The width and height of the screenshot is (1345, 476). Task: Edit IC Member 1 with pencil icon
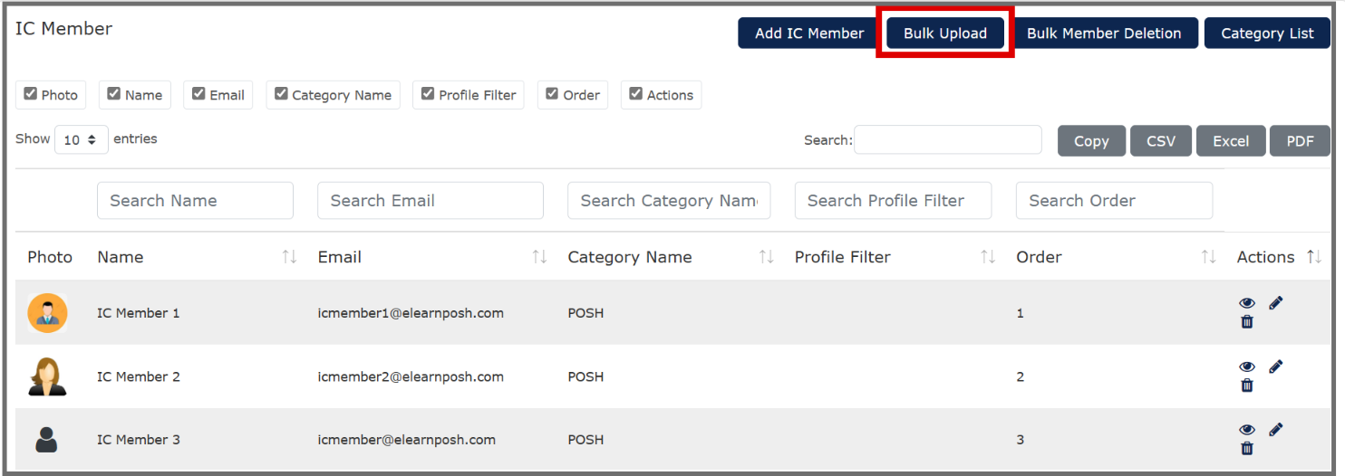click(1276, 303)
